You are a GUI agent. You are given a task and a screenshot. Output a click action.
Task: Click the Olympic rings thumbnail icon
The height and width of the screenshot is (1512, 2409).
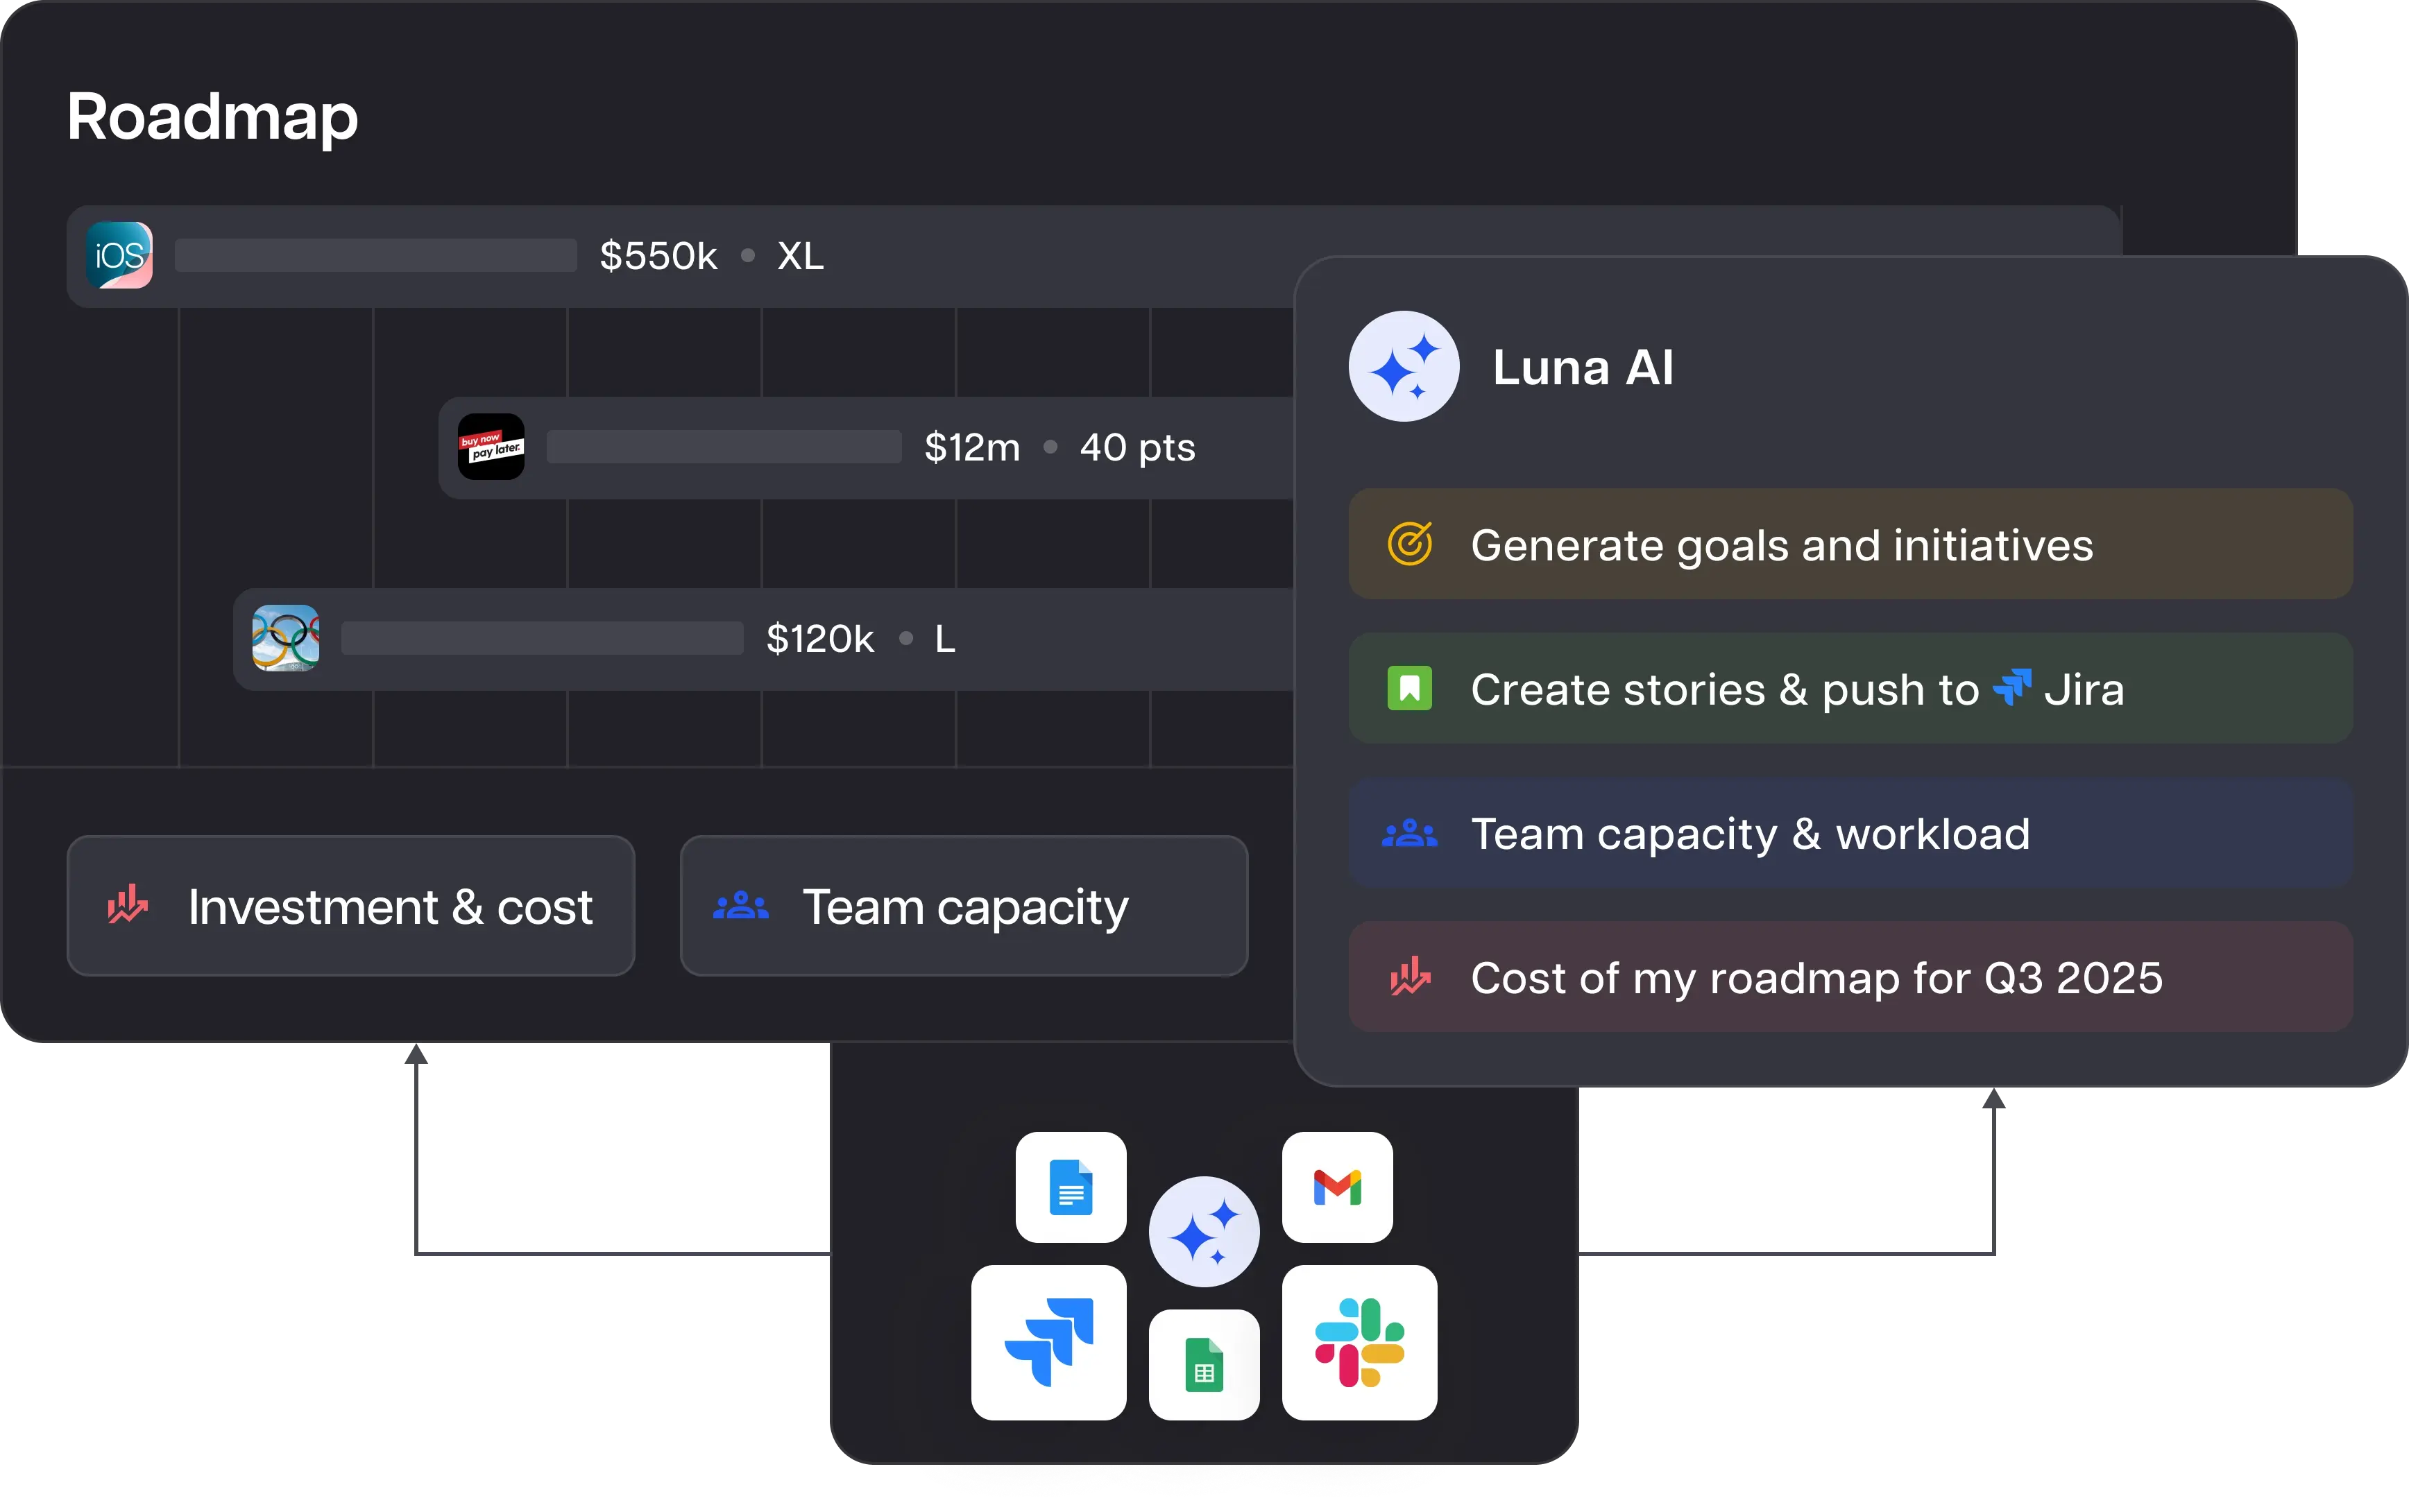[286, 638]
